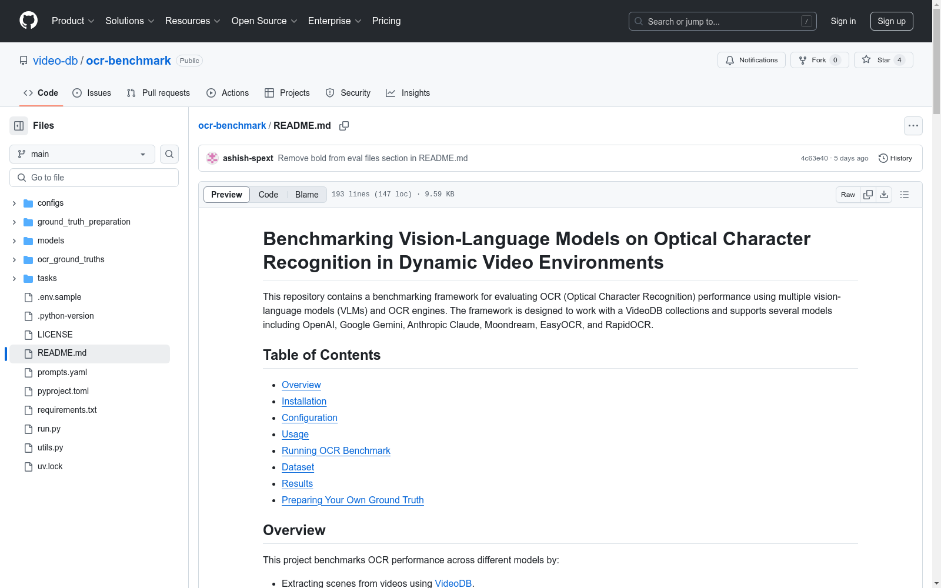Viewport: 941px width, 588px height.
Task: Click the Sign up button
Action: [891, 21]
